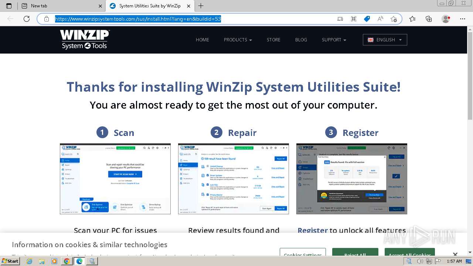The image size is (473, 266).
Task: Click the Scan step screenshot thumbnail
Action: [115, 179]
